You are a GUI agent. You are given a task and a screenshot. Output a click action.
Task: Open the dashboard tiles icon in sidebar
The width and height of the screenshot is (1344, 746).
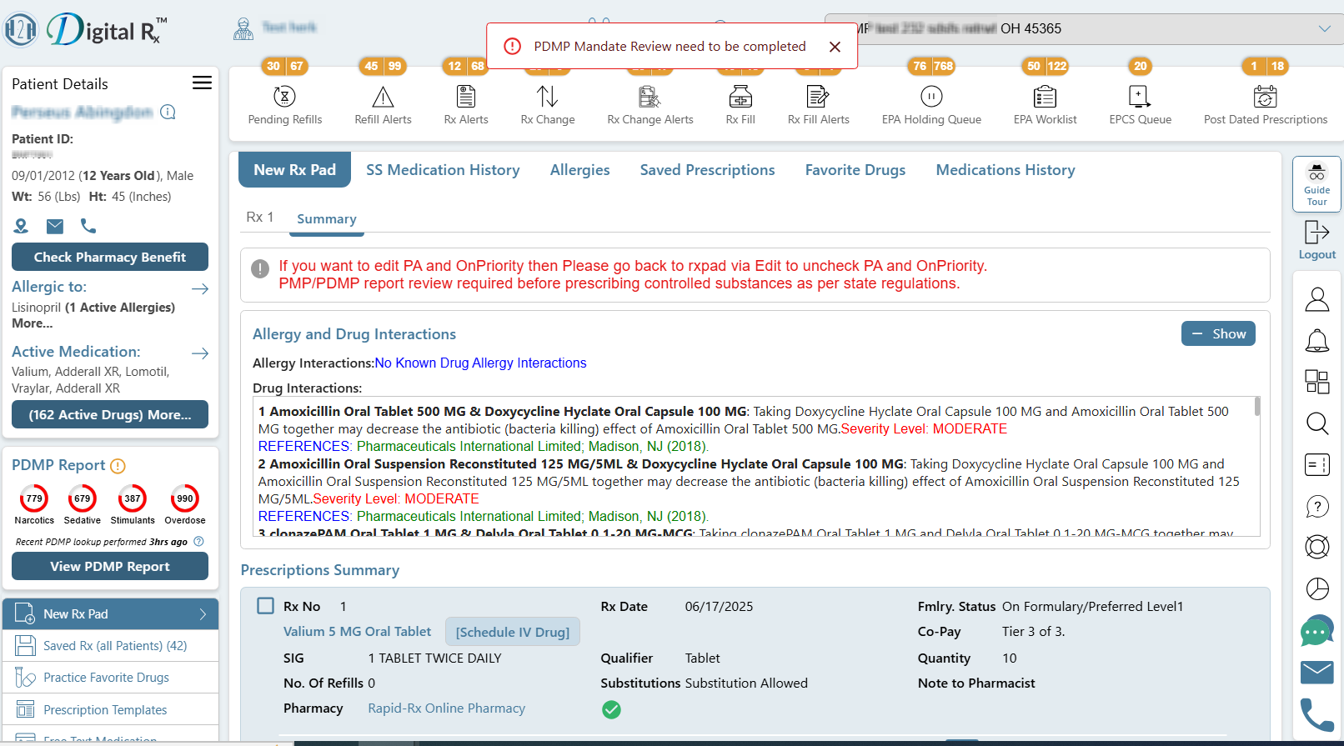click(x=1317, y=382)
